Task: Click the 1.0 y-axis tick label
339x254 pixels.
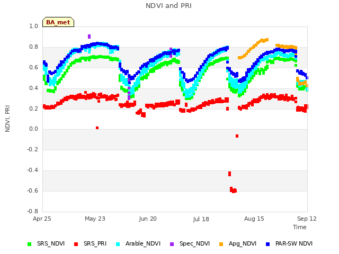Action: click(33, 26)
